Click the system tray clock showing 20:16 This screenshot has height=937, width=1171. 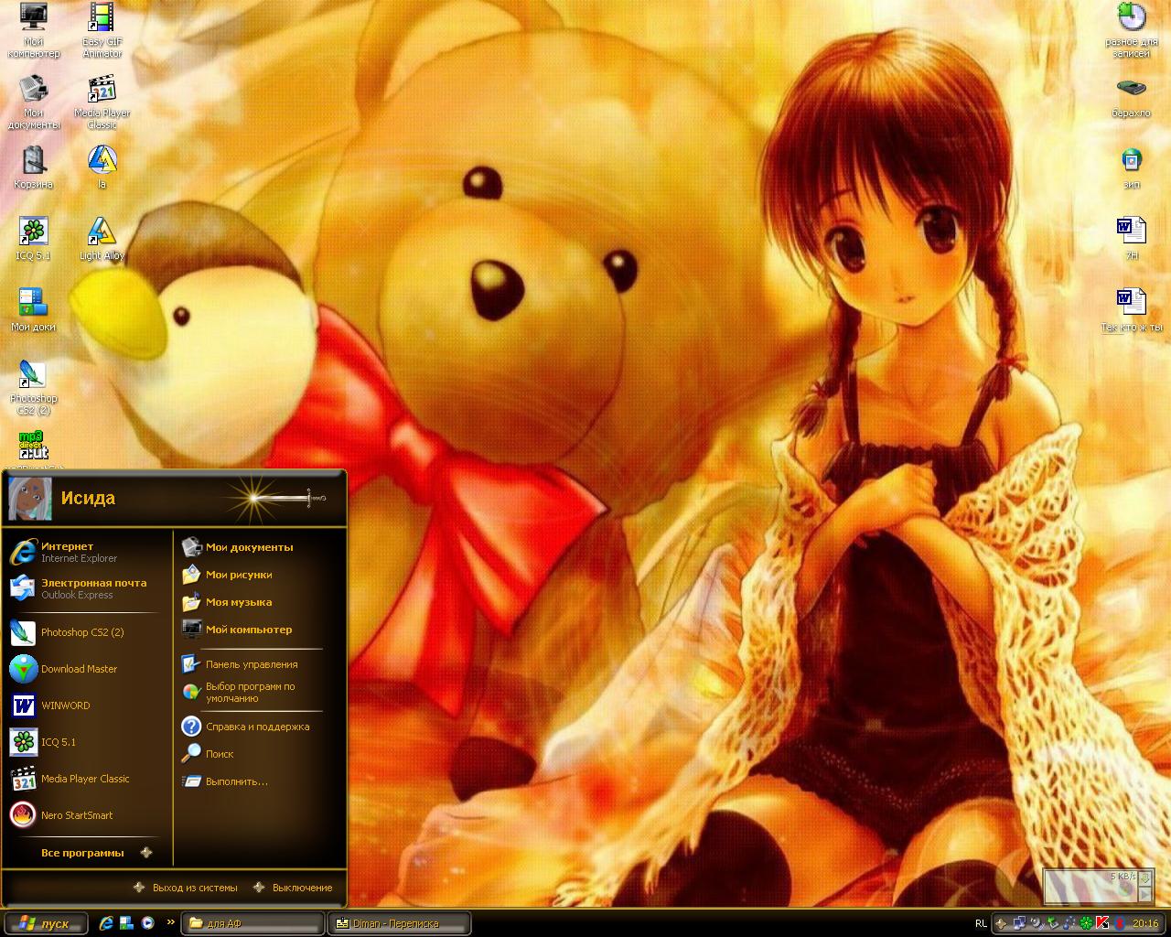[x=1145, y=923]
